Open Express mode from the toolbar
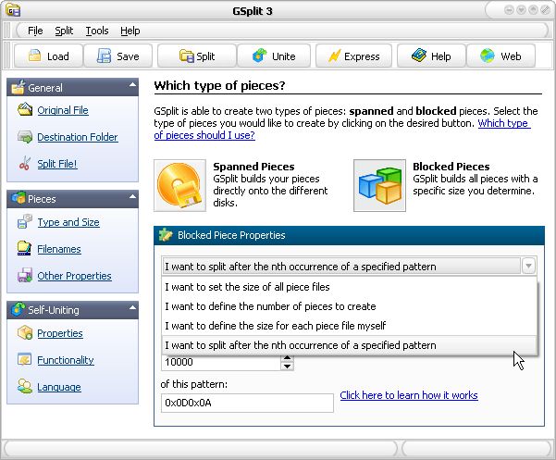 [x=352, y=56]
